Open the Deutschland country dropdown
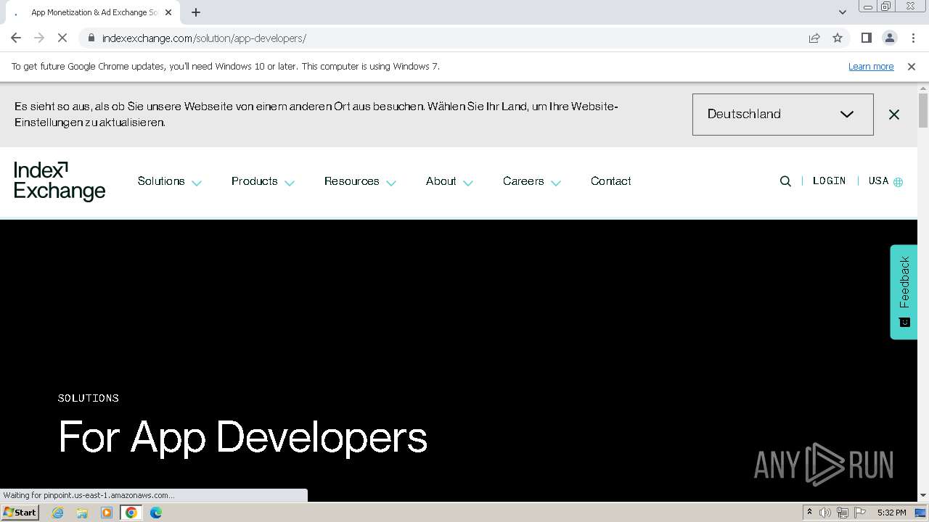929x522 pixels. click(x=783, y=115)
